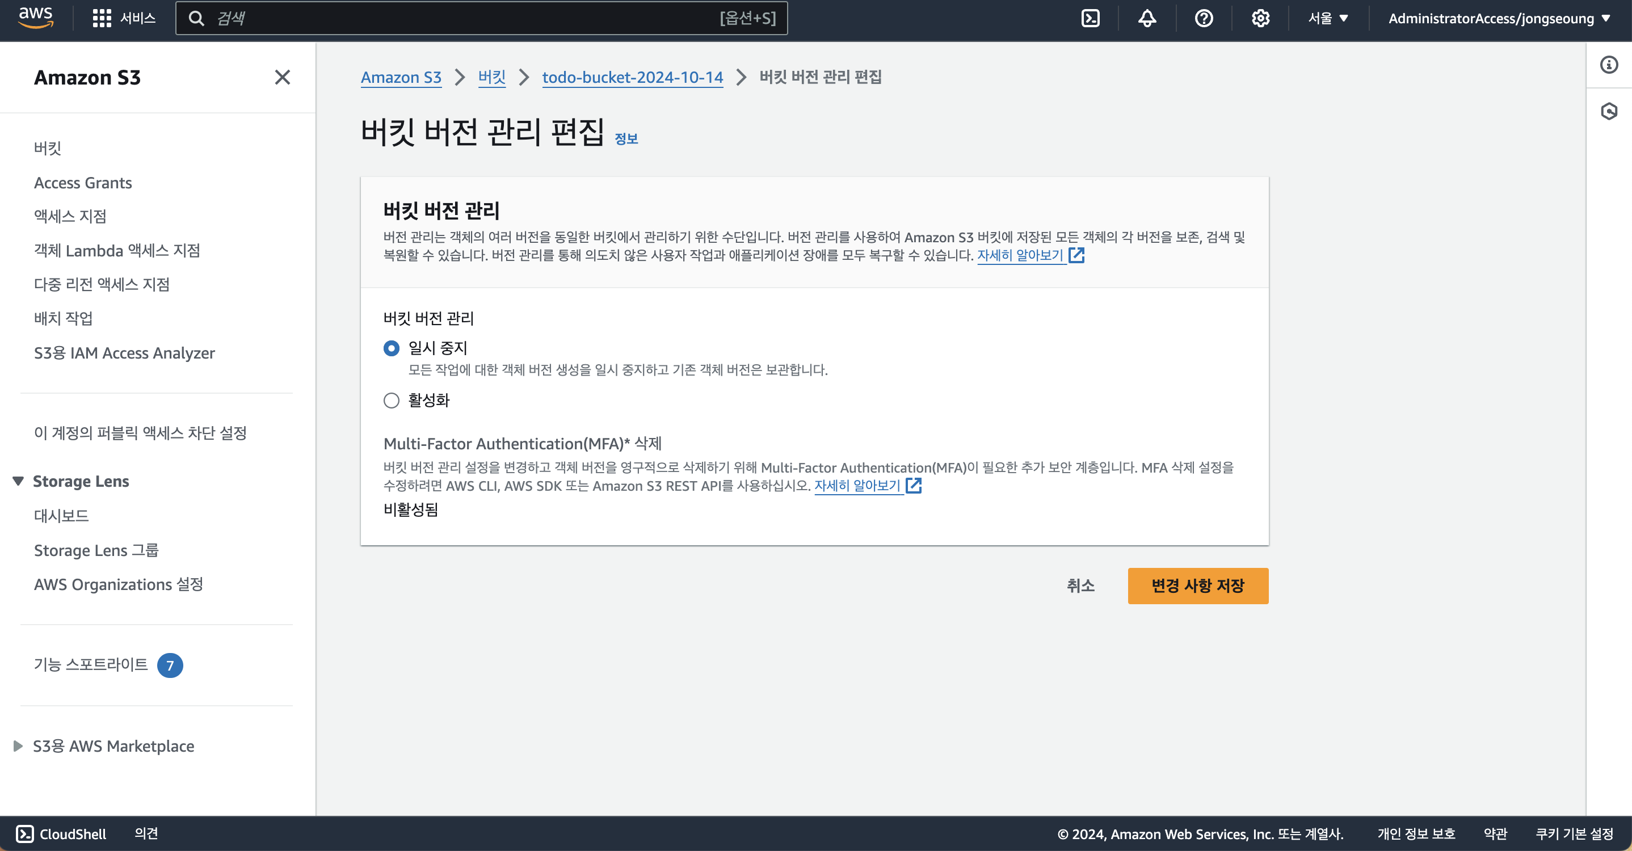Expand S3용 AWS Marketplace section
The height and width of the screenshot is (851, 1632).
pyautogui.click(x=18, y=746)
